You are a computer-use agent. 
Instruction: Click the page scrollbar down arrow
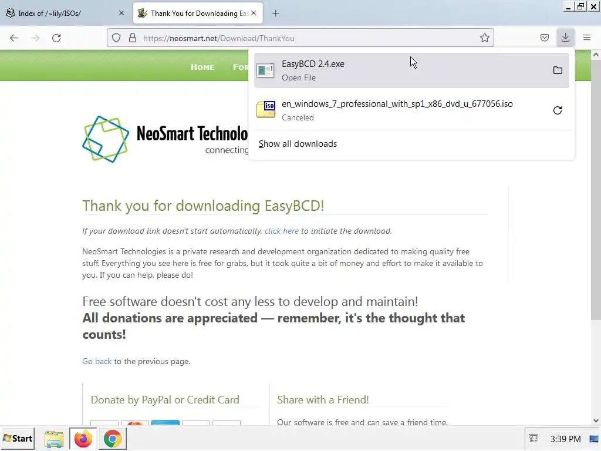[596, 420]
